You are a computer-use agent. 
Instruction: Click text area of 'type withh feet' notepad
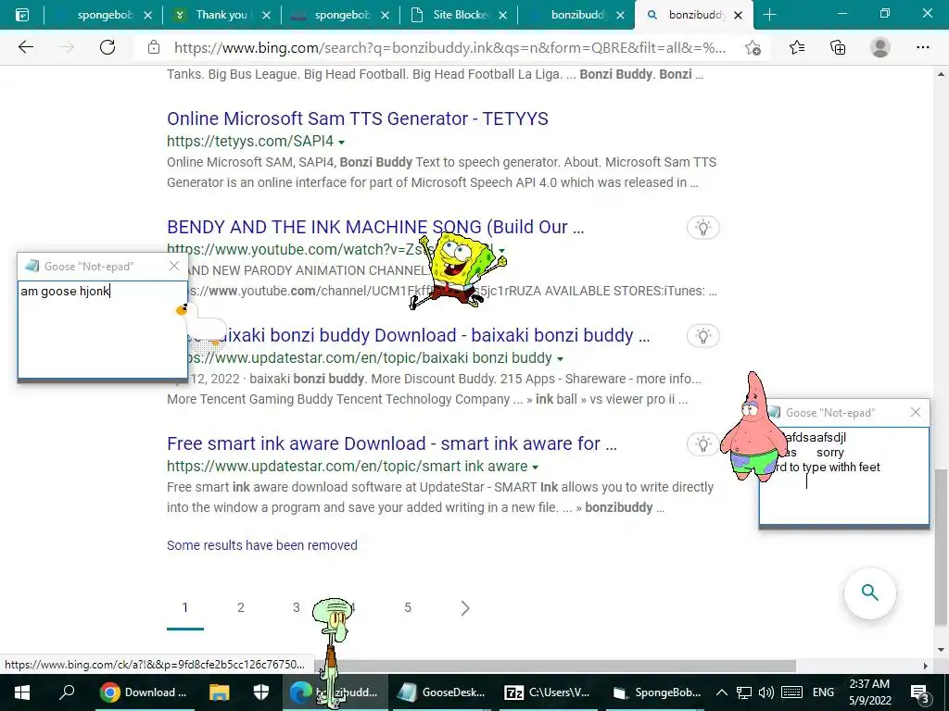pyautogui.click(x=843, y=476)
